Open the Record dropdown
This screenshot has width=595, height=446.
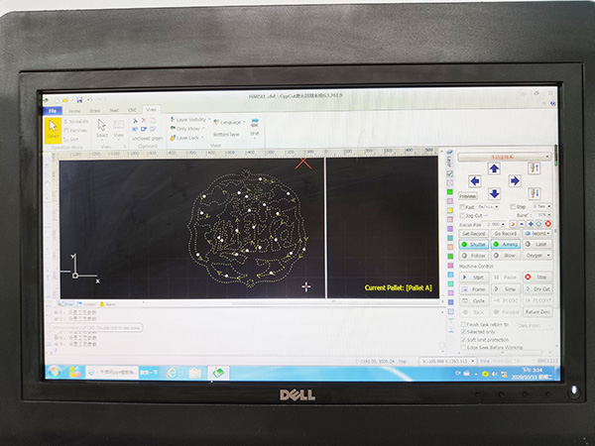537,233
